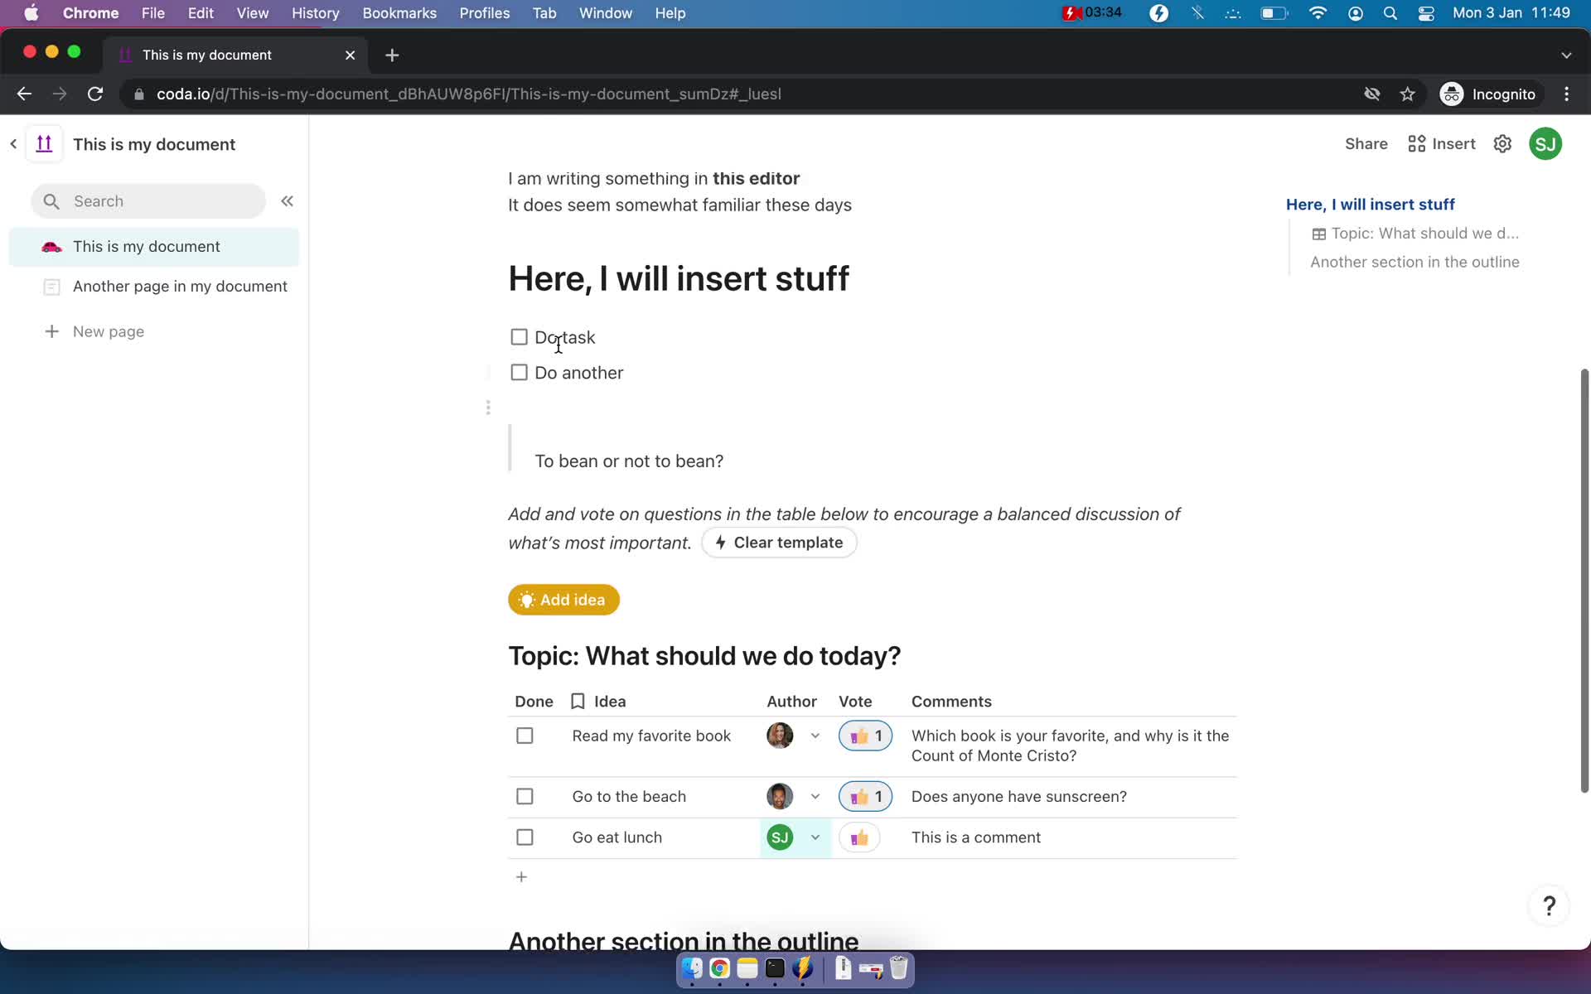This screenshot has width=1591, height=994.
Task: Click the Insert button in toolbar
Action: click(x=1442, y=143)
